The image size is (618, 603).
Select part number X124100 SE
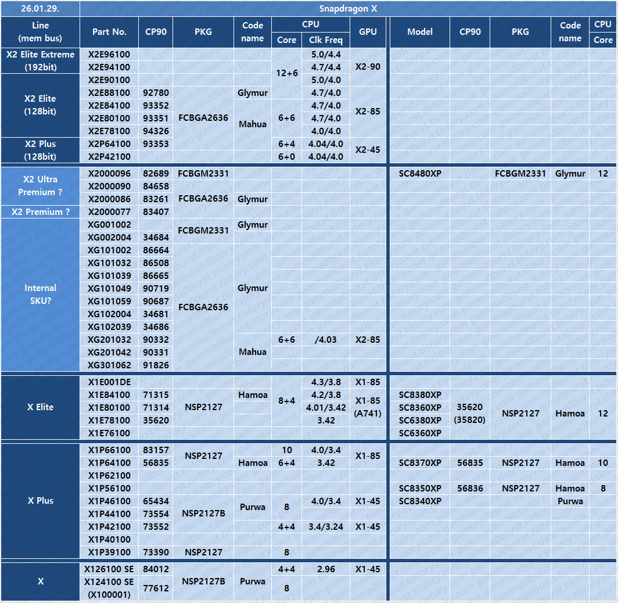tap(109, 582)
